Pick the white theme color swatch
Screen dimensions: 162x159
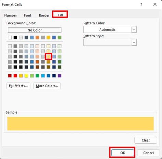tap(10, 37)
